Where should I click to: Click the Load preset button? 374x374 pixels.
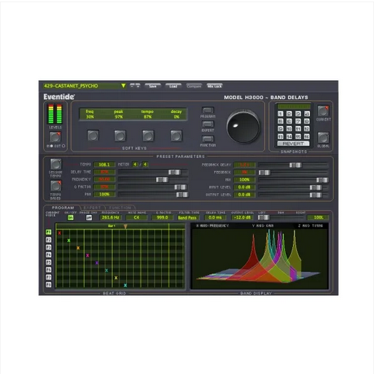pos(174,86)
